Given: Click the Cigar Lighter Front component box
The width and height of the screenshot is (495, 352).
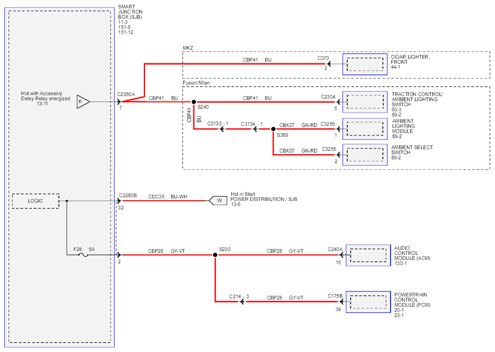Looking at the screenshot, I should [365, 64].
